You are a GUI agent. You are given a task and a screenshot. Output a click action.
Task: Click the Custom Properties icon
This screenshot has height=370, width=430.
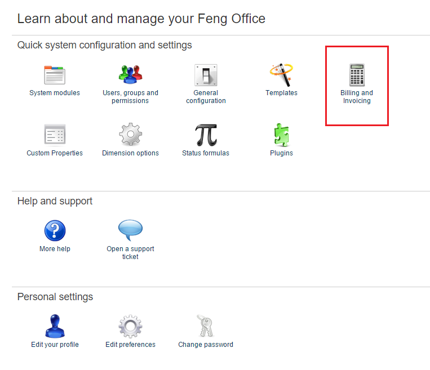pyautogui.click(x=55, y=135)
